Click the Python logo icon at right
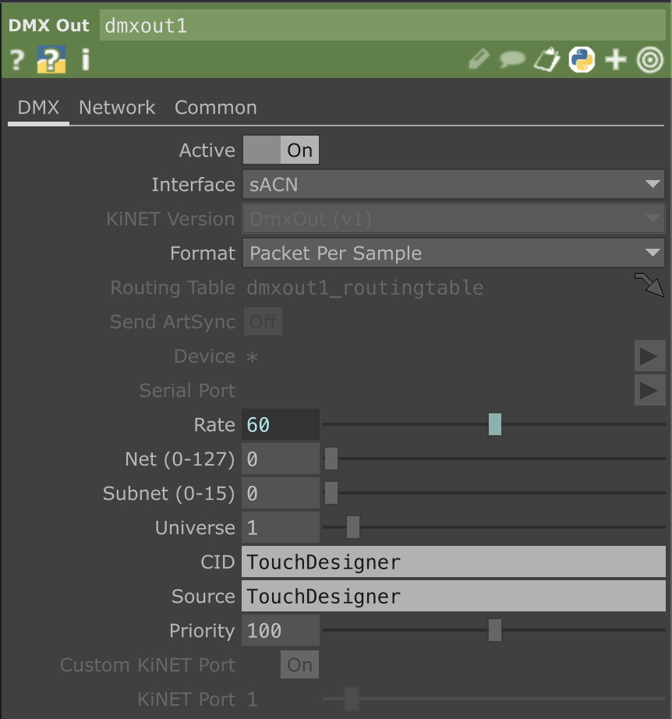The width and height of the screenshot is (672, 719). point(582,59)
